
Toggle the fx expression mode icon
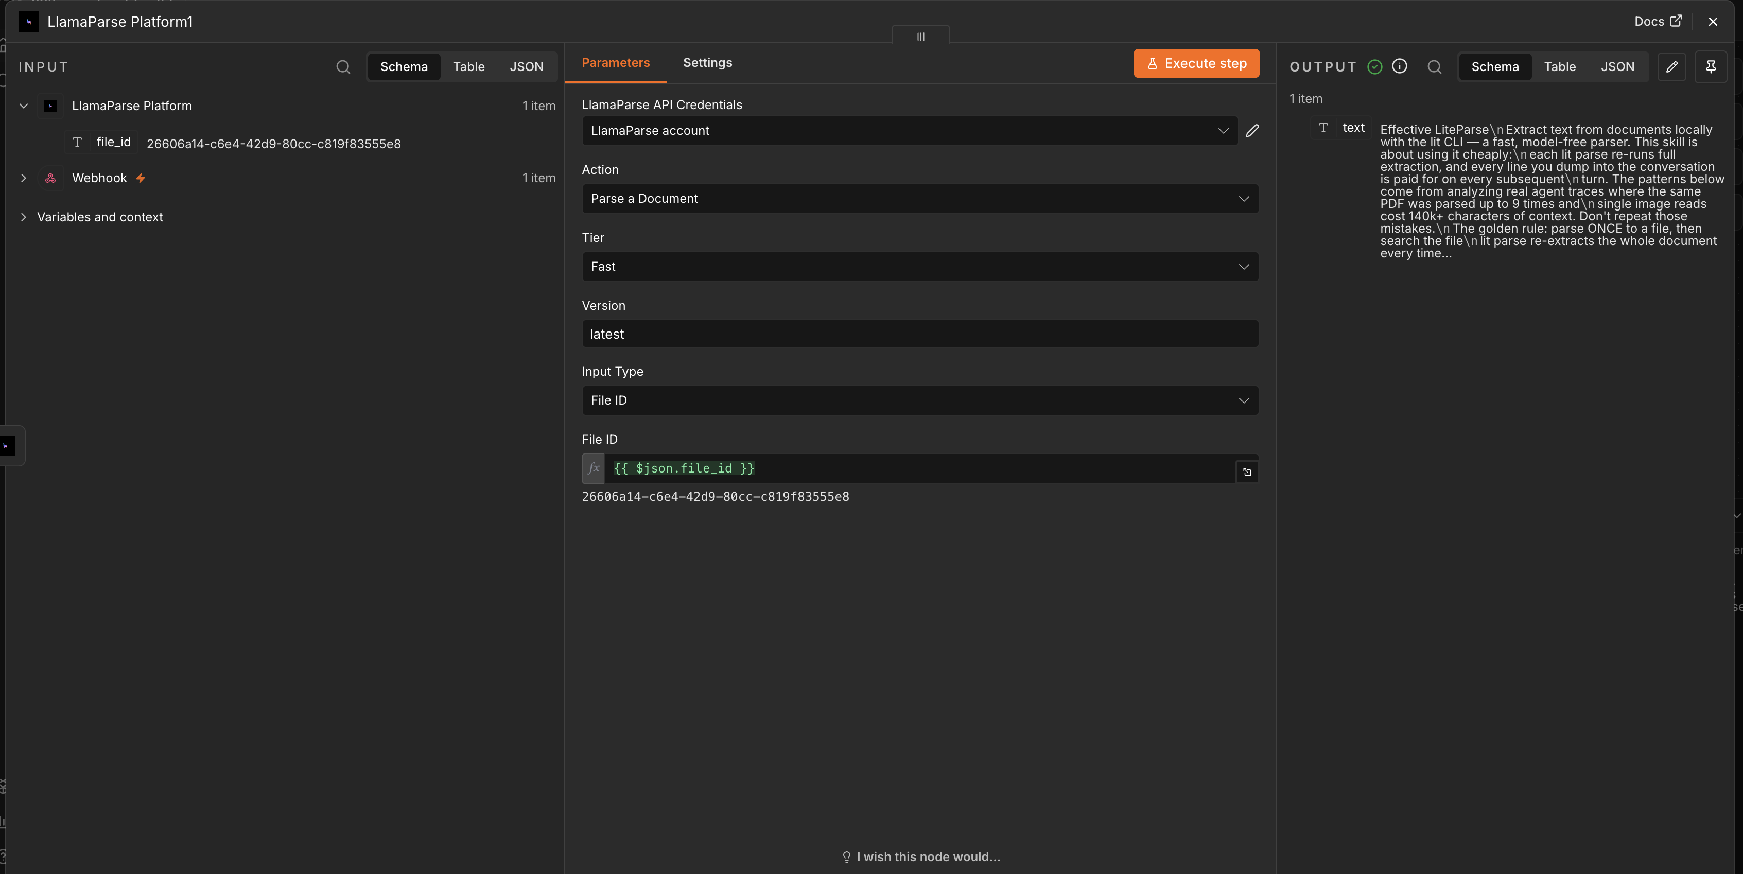click(x=594, y=468)
